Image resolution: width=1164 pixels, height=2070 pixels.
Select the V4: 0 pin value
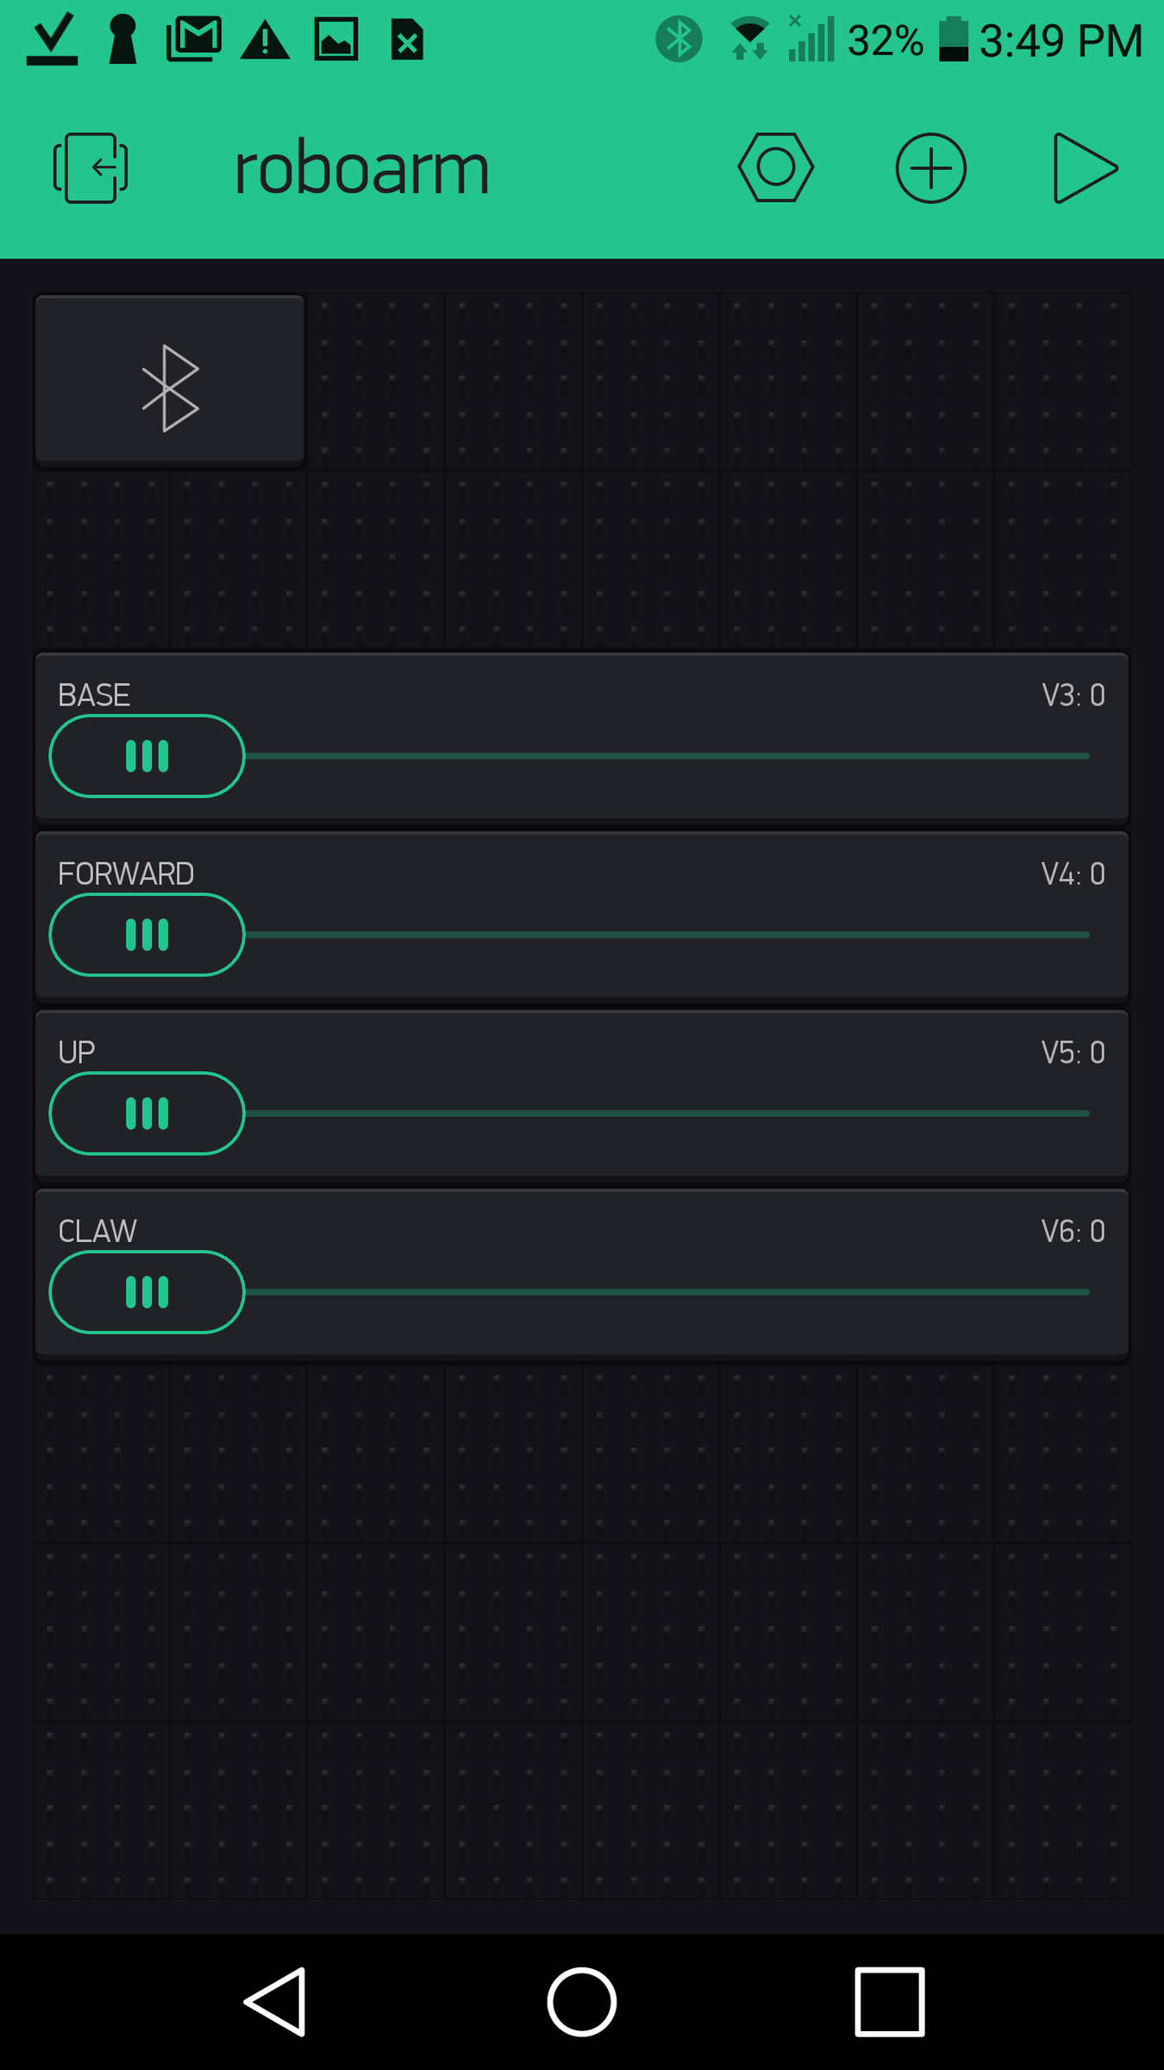pos(1073,874)
